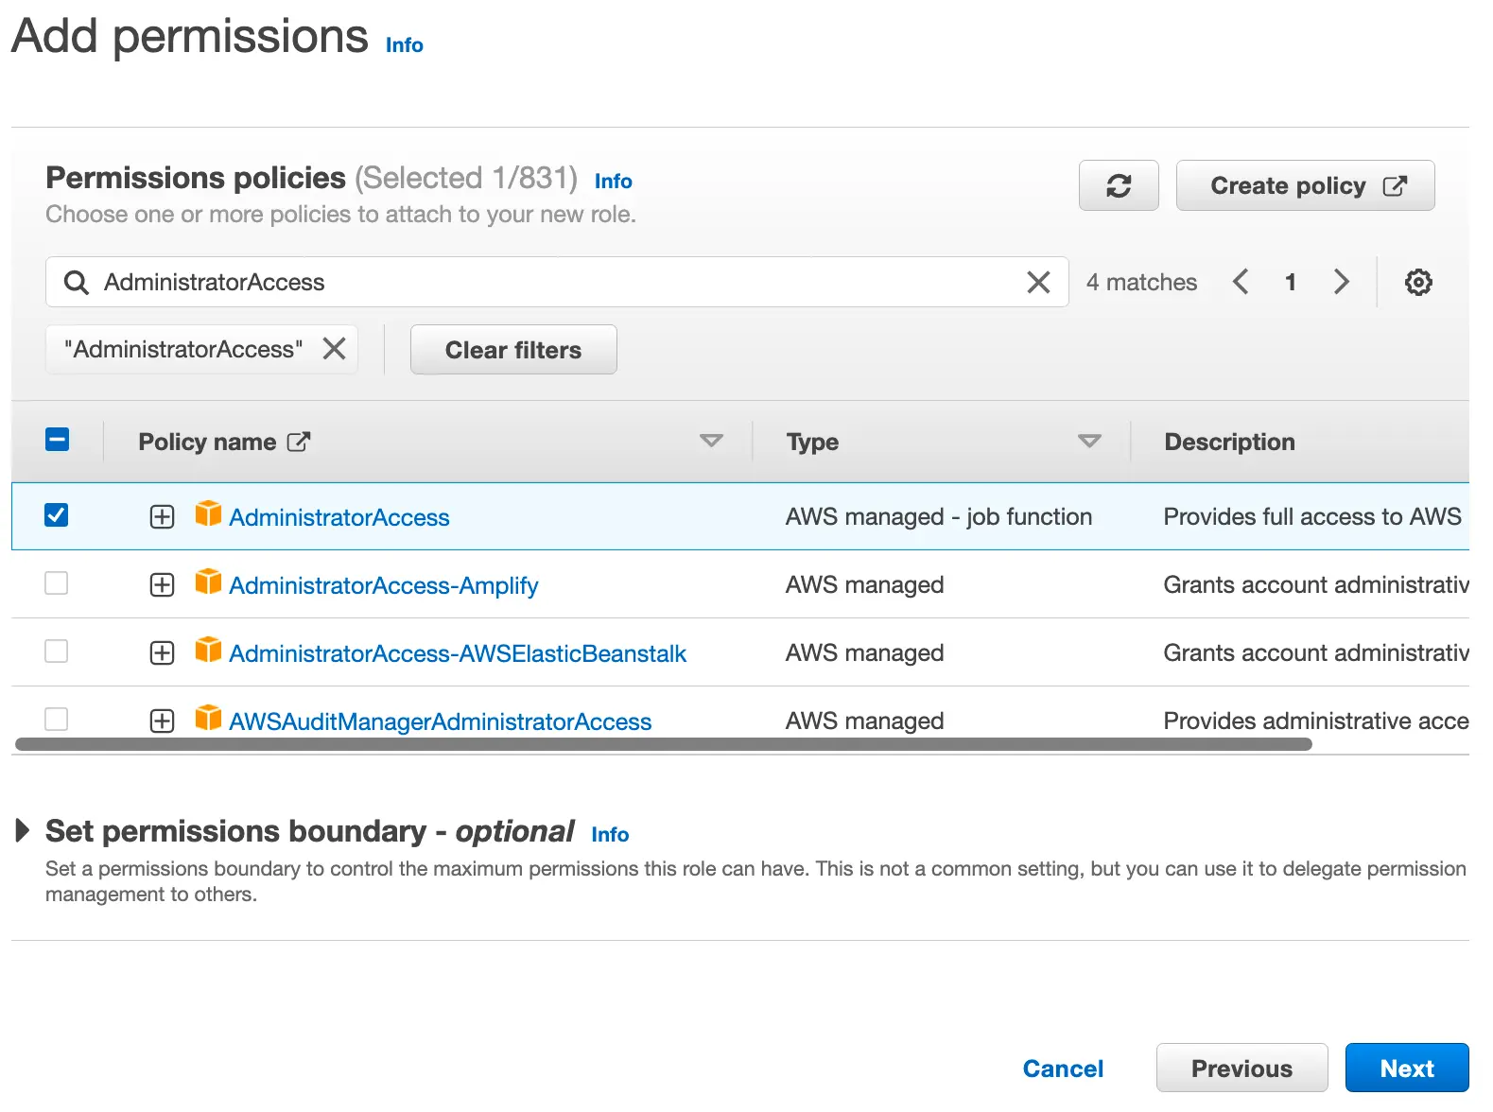This screenshot has height=1112, width=1493.
Task: Toggle the select-all checkbox in table header
Action: pos(57,440)
